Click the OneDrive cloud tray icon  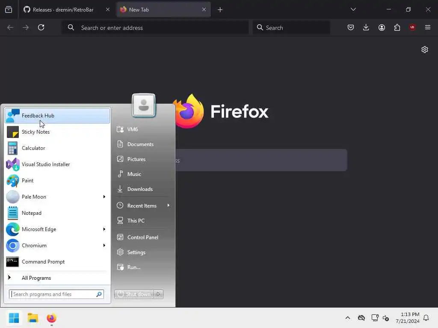click(x=361, y=318)
